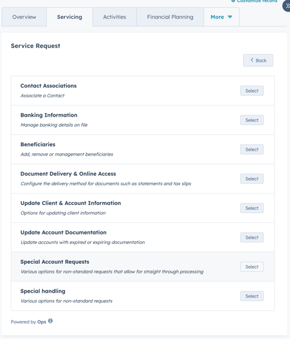The height and width of the screenshot is (339, 290).
Task: Click the Ops link in the footer
Action: tap(41, 322)
